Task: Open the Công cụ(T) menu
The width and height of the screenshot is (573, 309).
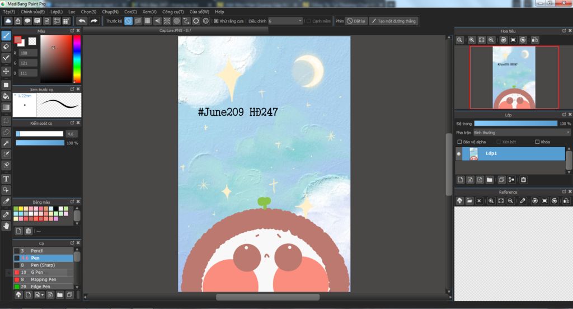Action: [x=173, y=12]
